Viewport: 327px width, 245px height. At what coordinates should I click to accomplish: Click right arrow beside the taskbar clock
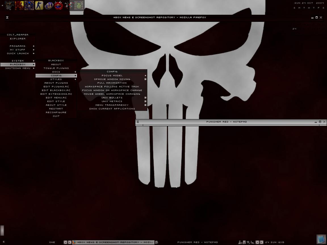[x=261, y=242]
